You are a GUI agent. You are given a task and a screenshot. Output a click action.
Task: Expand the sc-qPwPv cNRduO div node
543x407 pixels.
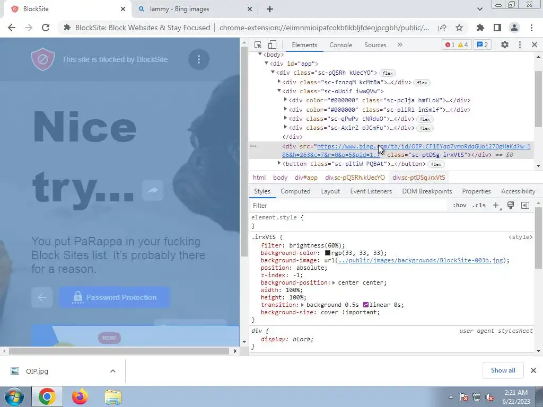coord(285,118)
